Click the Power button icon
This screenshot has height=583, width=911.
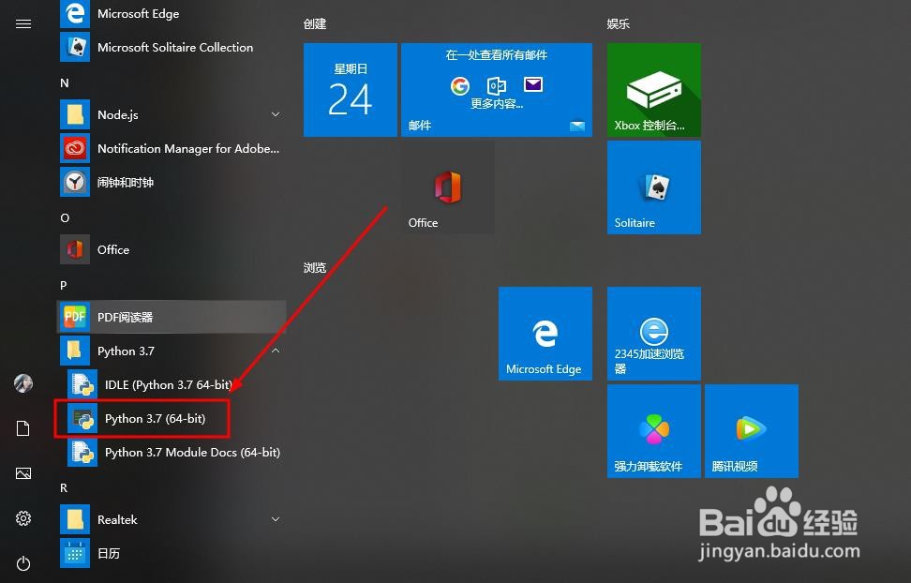click(23, 563)
